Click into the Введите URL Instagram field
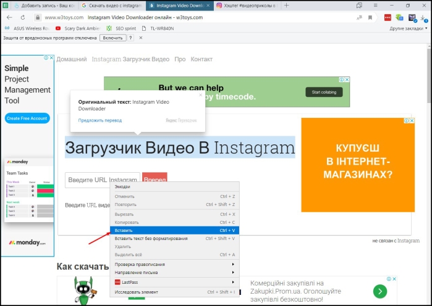432x306 pixels. coord(103,180)
